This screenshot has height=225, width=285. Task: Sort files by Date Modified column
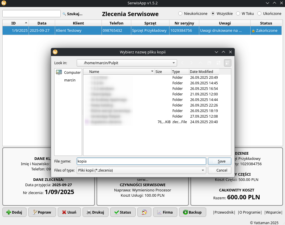pyautogui.click(x=201, y=71)
